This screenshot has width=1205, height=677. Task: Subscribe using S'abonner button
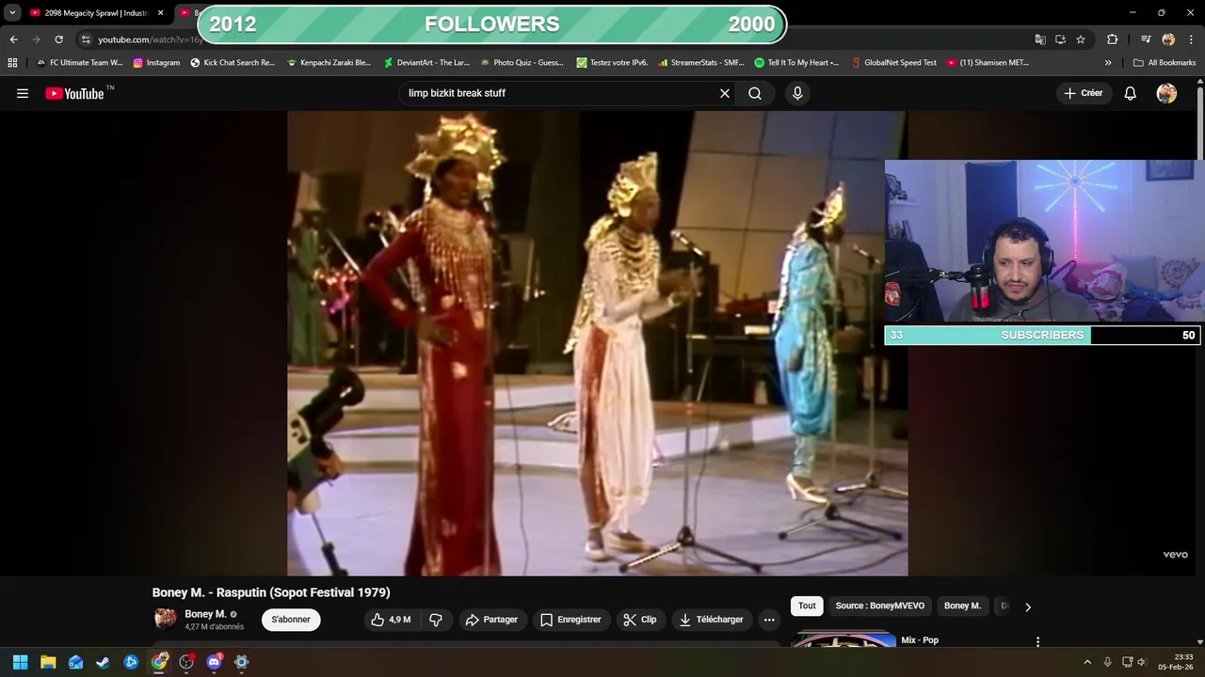click(291, 620)
